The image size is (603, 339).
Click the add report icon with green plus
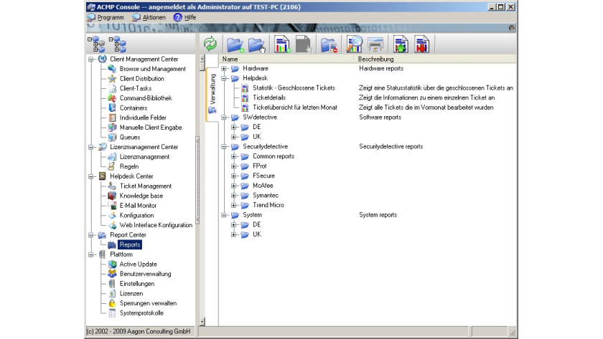(x=281, y=44)
